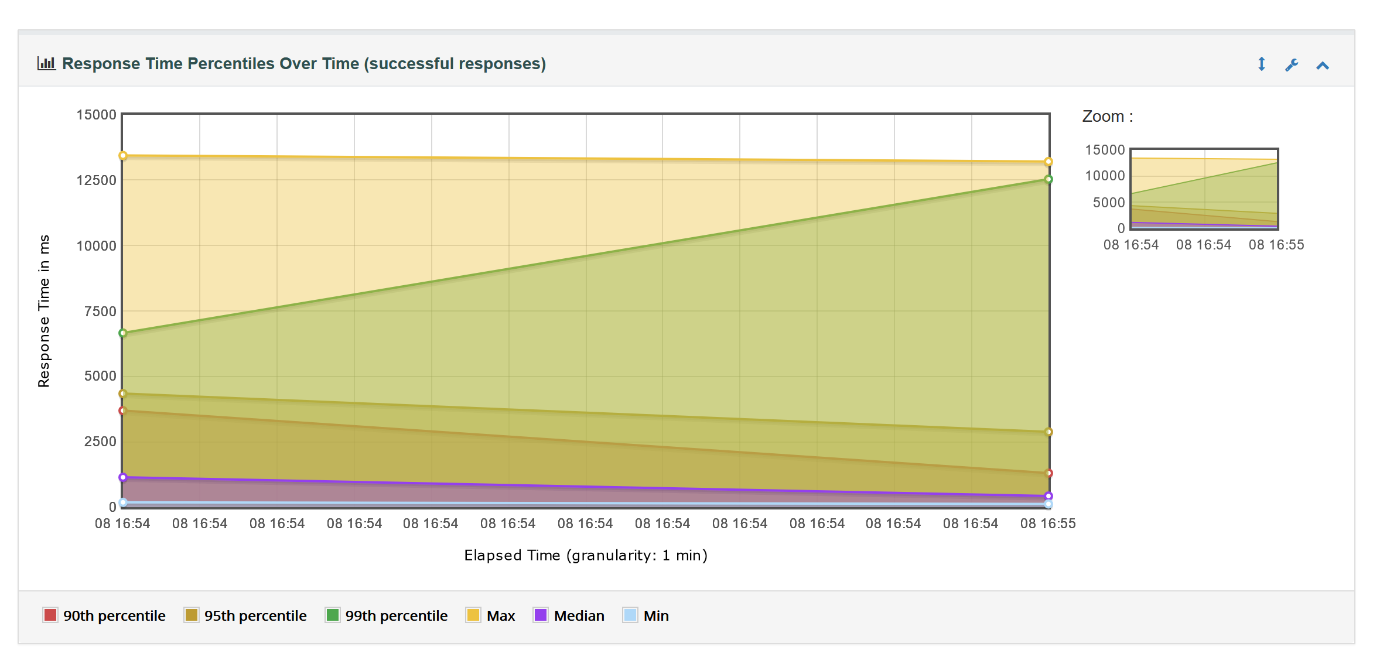The image size is (1373, 667).
Task: Collapse the panel with chevron up
Action: [x=1323, y=65]
